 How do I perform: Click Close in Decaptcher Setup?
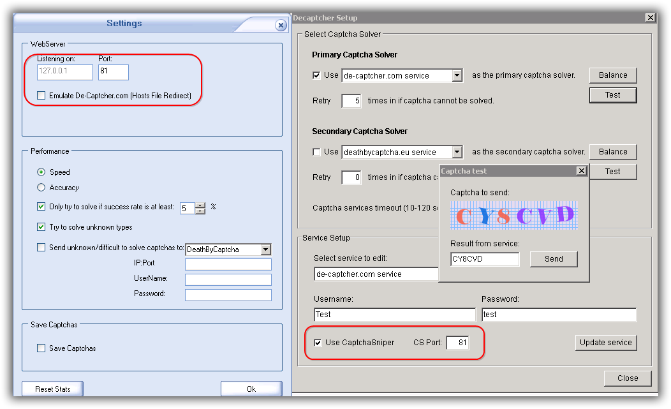pos(628,378)
